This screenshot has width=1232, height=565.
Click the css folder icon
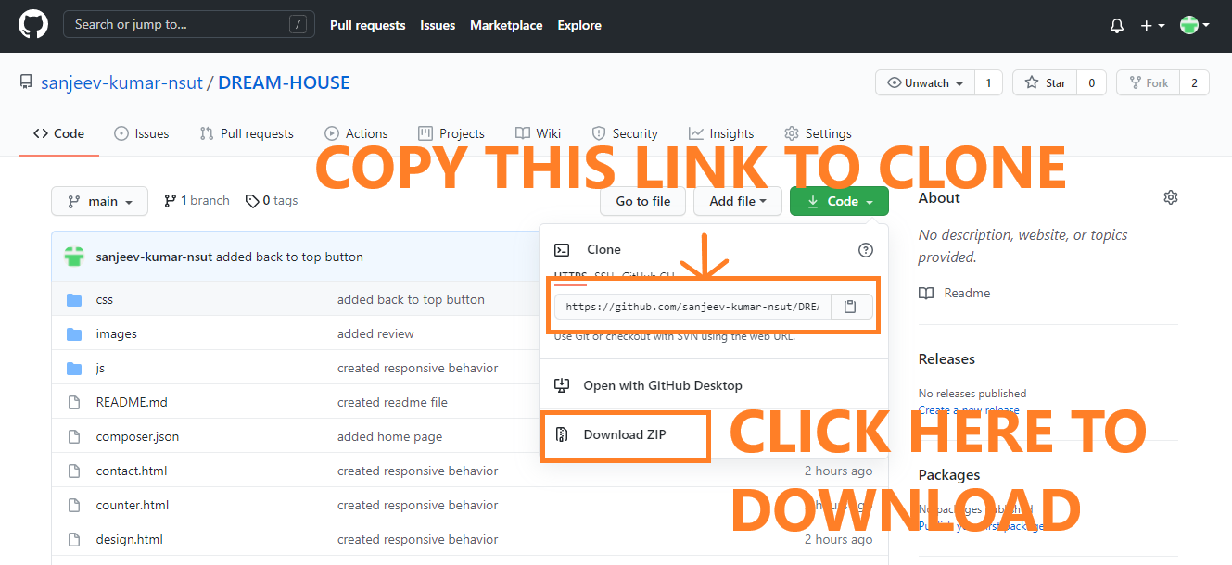(x=74, y=299)
